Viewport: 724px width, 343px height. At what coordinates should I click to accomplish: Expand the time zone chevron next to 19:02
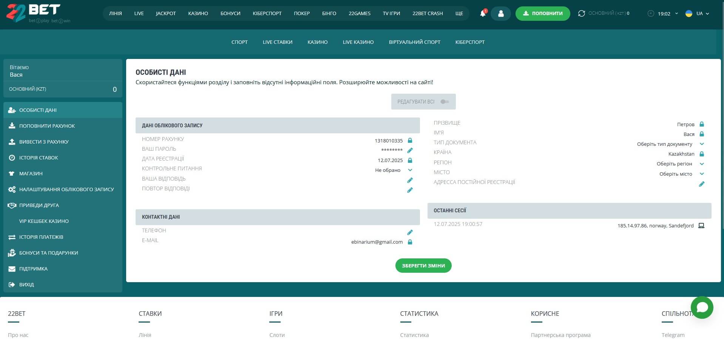676,13
